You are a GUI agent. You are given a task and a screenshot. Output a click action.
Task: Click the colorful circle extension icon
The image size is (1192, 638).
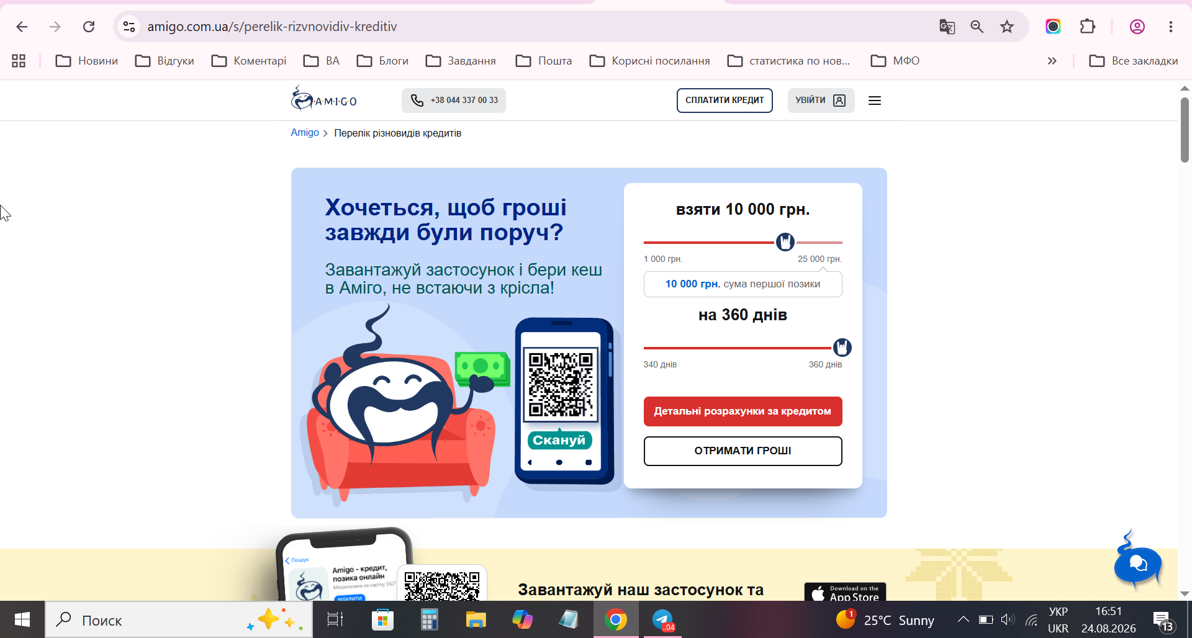coord(1053,27)
